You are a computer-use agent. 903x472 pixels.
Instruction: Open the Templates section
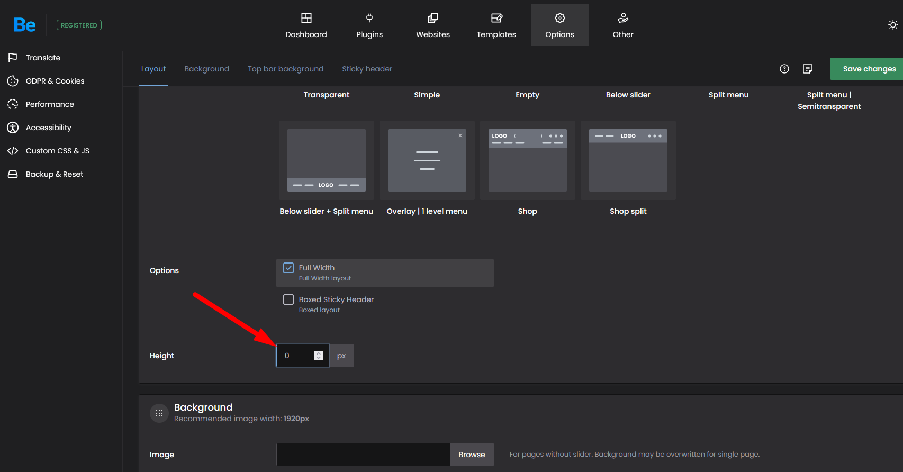pyautogui.click(x=496, y=25)
